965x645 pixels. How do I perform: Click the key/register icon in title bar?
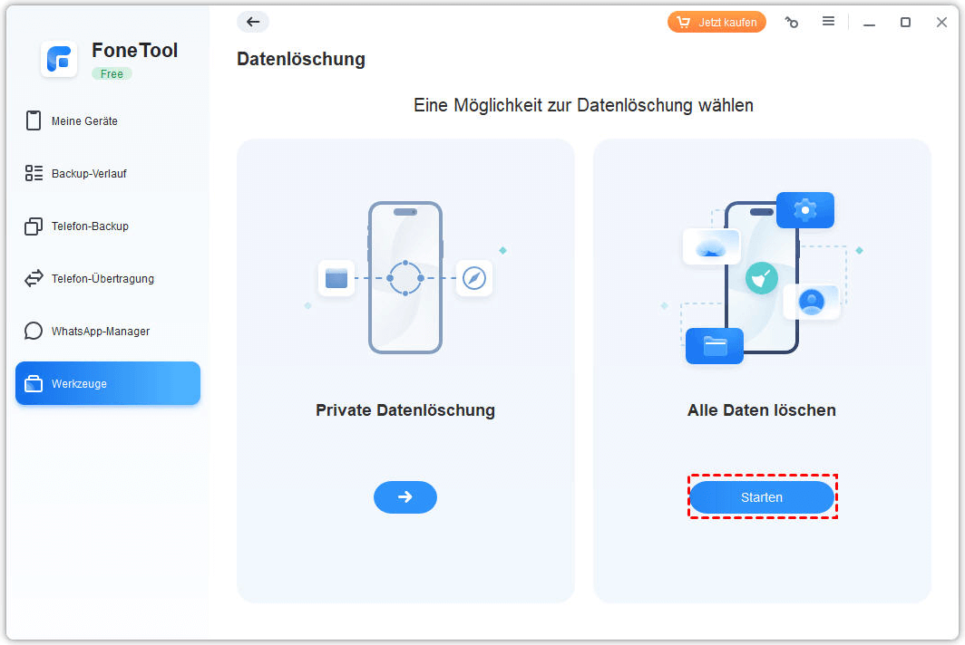[x=792, y=22]
